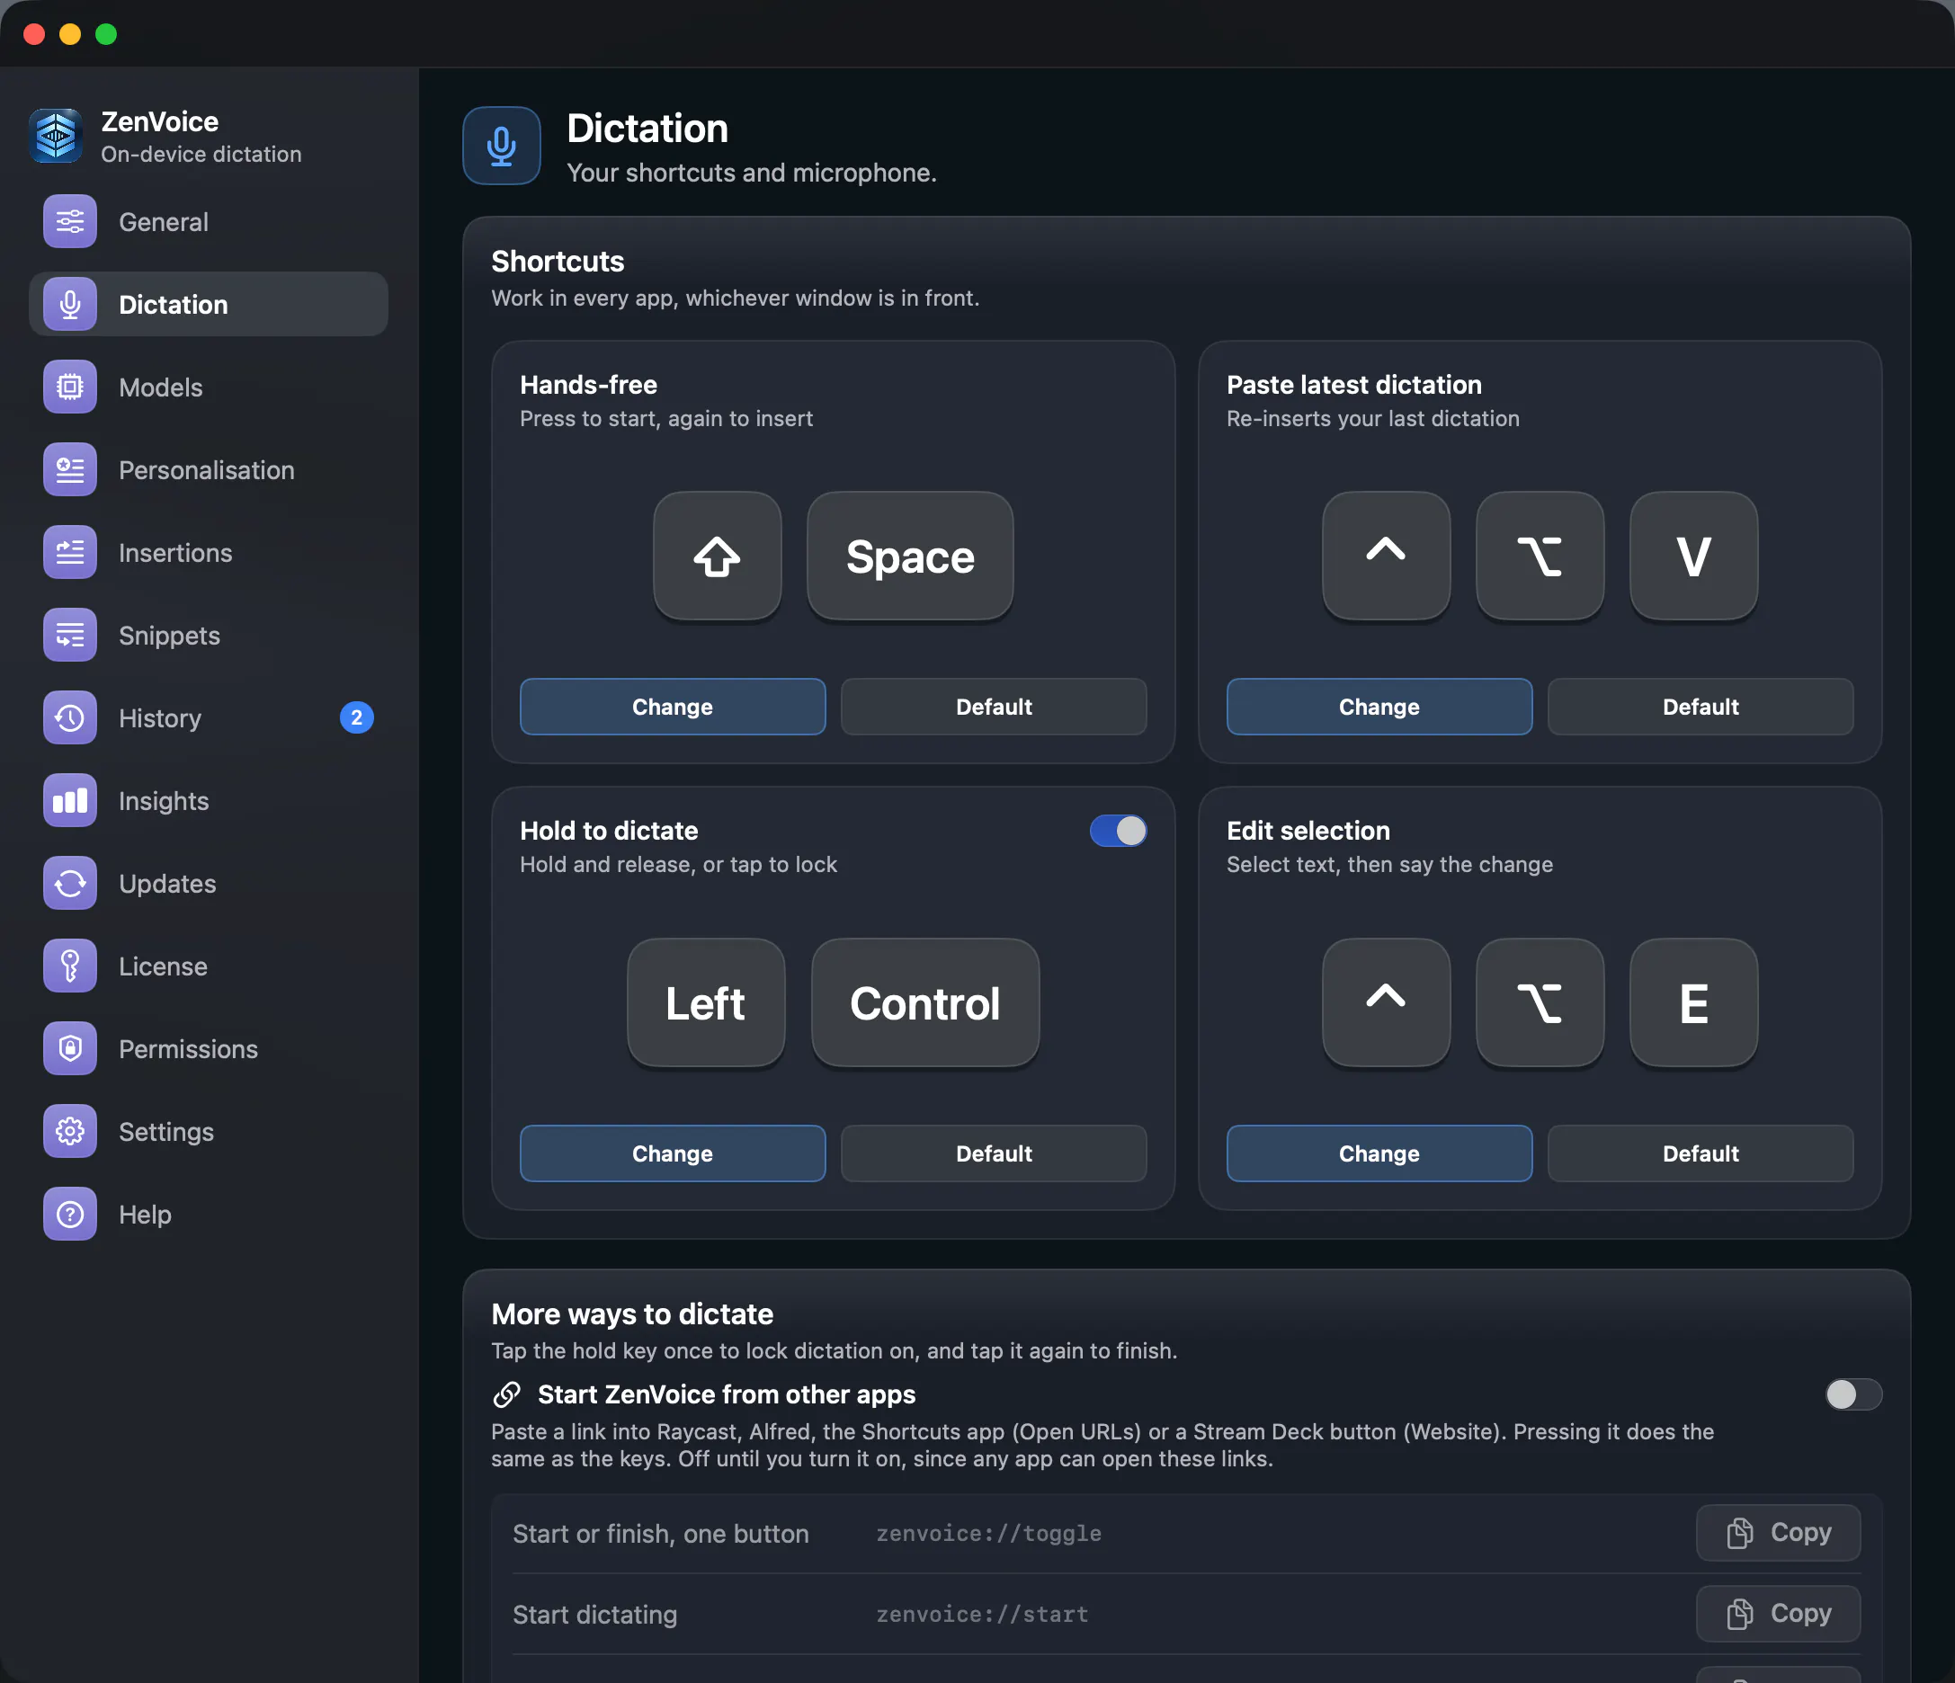Select the Dictation sidebar item
The image size is (1955, 1683).
coord(209,305)
